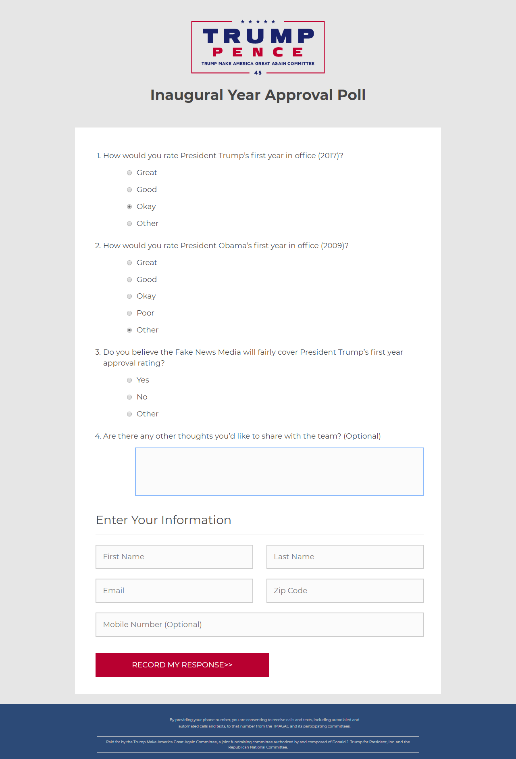Focus the First Name field
The width and height of the screenshot is (516, 759).
pyautogui.click(x=174, y=557)
